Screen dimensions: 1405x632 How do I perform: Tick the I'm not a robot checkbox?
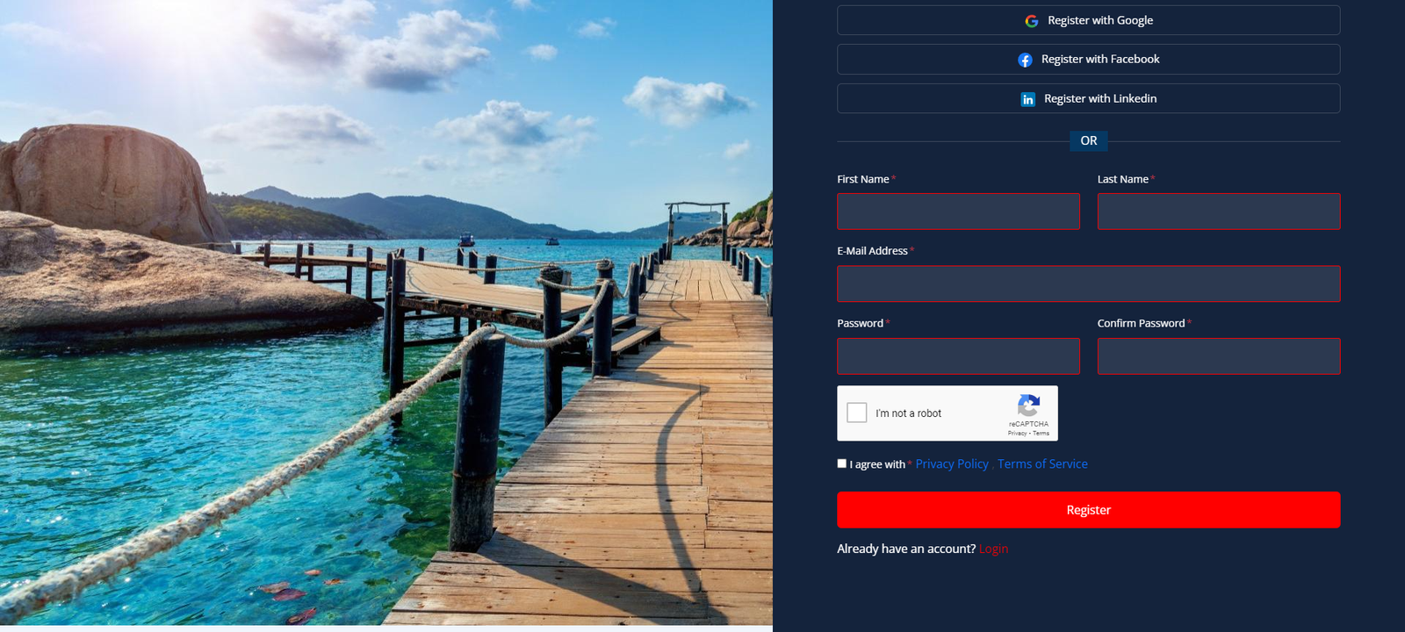(857, 413)
